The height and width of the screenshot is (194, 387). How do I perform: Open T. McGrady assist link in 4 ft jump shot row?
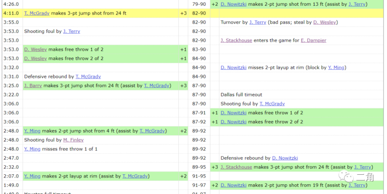point(152,131)
